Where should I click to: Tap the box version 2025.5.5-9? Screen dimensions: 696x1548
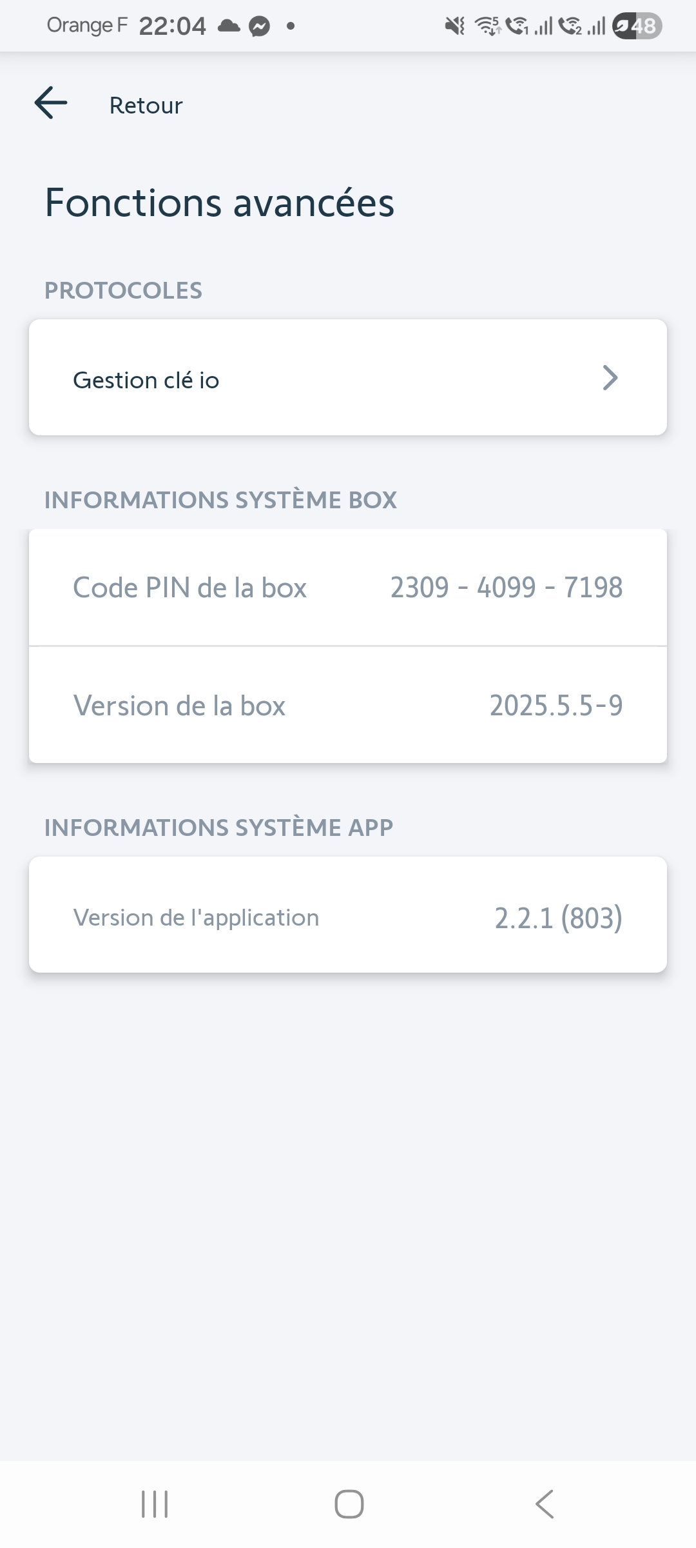[x=556, y=706]
